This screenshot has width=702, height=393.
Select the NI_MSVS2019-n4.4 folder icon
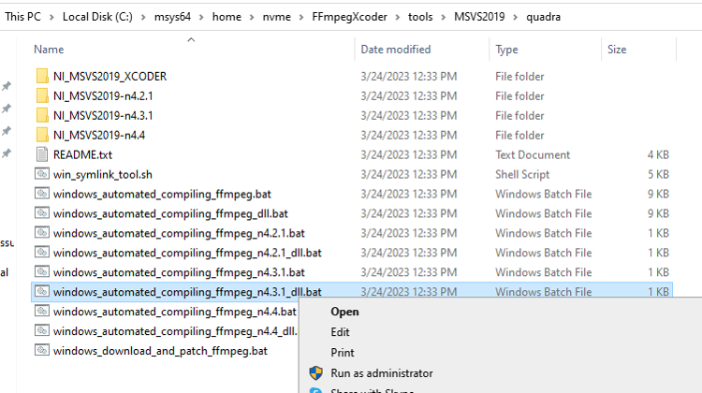[42, 135]
